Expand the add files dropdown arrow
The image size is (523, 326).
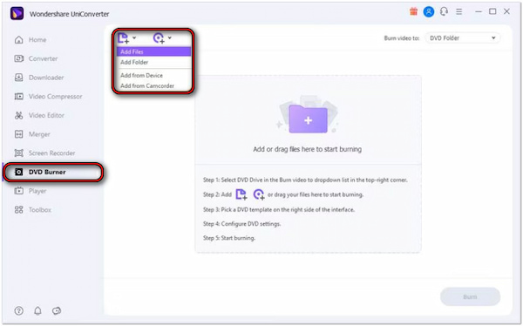[x=134, y=37]
